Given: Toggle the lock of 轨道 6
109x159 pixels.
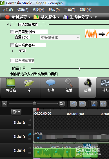Looking at the screenshot, I should pos(30,124).
